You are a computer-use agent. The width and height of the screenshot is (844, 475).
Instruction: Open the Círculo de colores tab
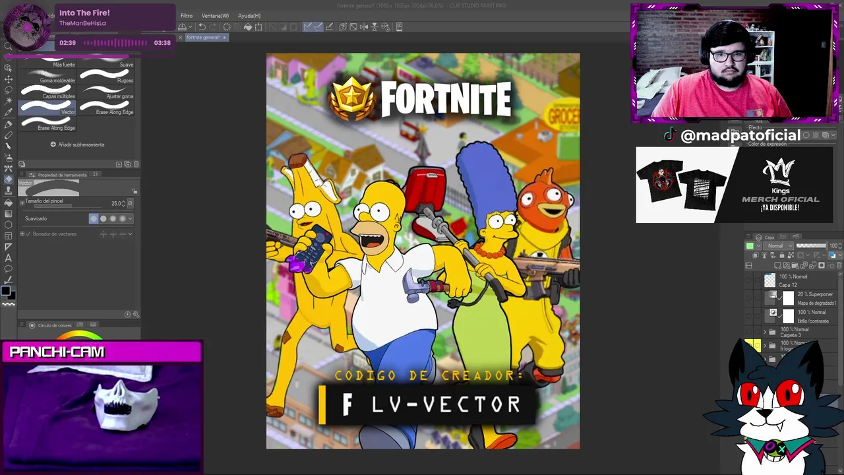coord(52,325)
